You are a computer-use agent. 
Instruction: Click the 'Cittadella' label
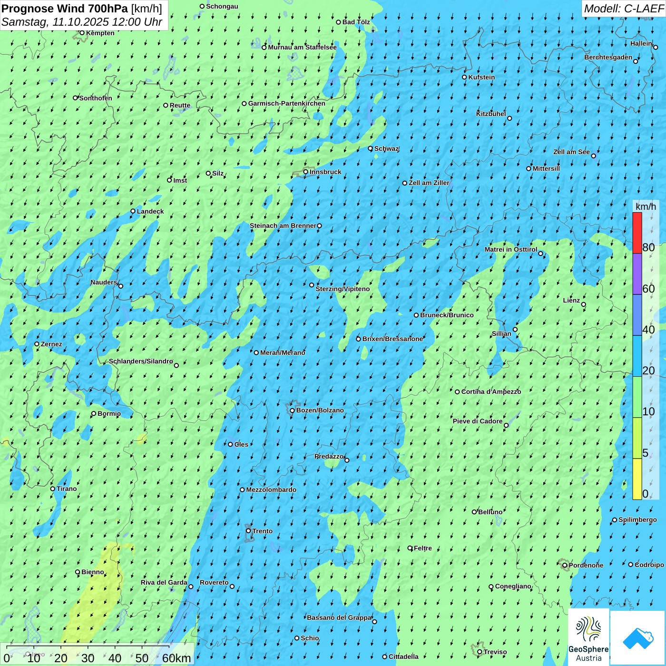[x=403, y=656]
